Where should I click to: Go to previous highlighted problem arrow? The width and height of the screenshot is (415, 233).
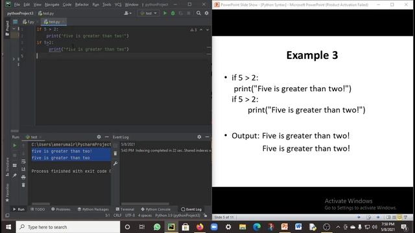pyautogui.click(x=201, y=30)
